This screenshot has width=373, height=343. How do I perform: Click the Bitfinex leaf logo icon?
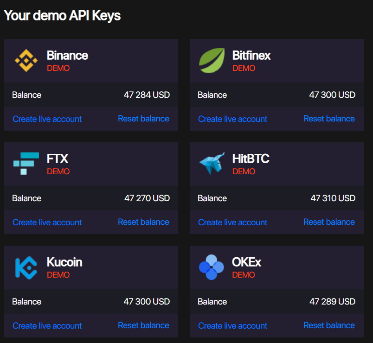[212, 60]
